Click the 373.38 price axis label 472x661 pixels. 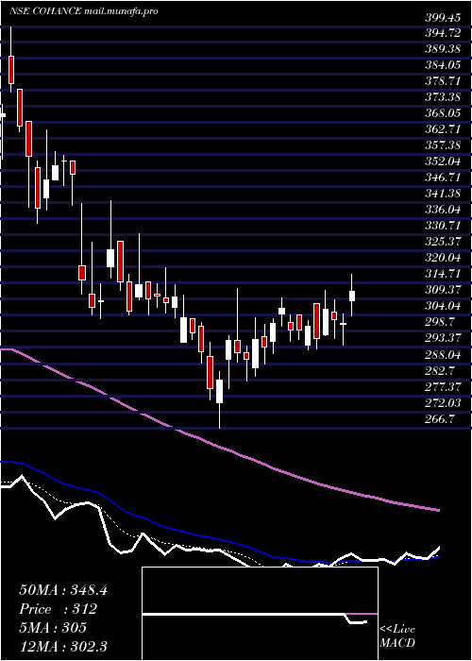442,97
